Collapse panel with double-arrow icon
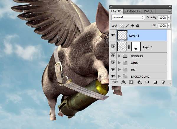 pos(170,7)
